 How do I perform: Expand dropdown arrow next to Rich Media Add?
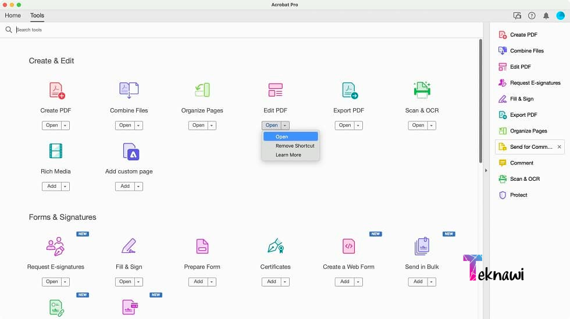coord(65,187)
